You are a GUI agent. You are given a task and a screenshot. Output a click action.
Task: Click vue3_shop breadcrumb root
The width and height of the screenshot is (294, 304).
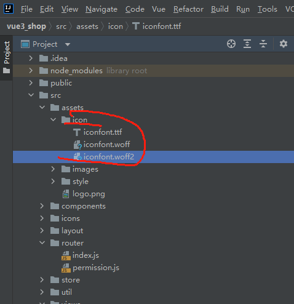pos(26,26)
